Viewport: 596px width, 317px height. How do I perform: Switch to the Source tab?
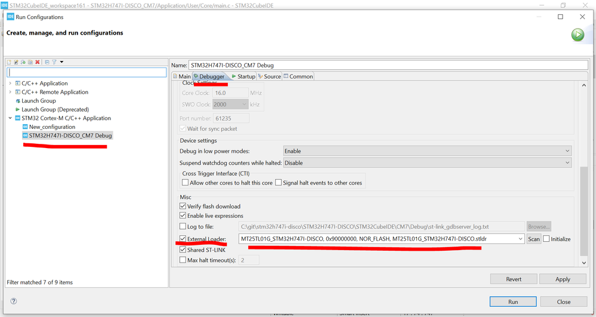click(270, 76)
